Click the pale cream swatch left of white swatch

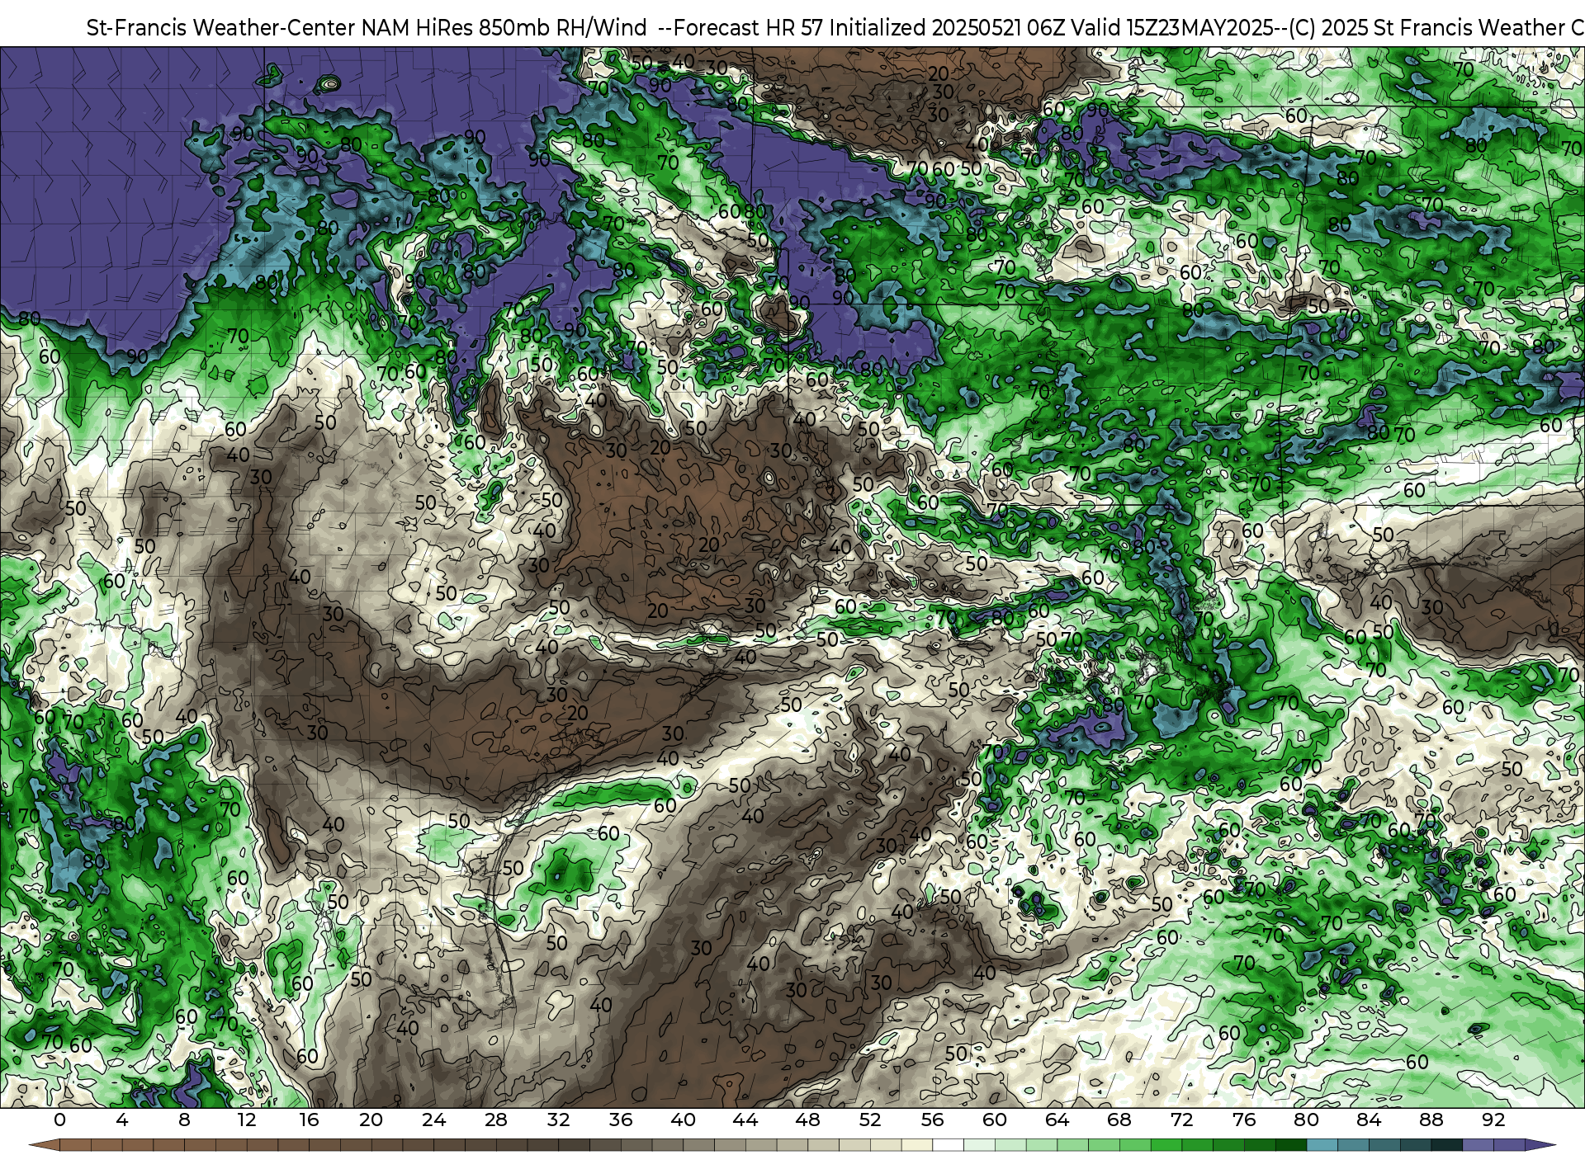pyautogui.click(x=916, y=1146)
